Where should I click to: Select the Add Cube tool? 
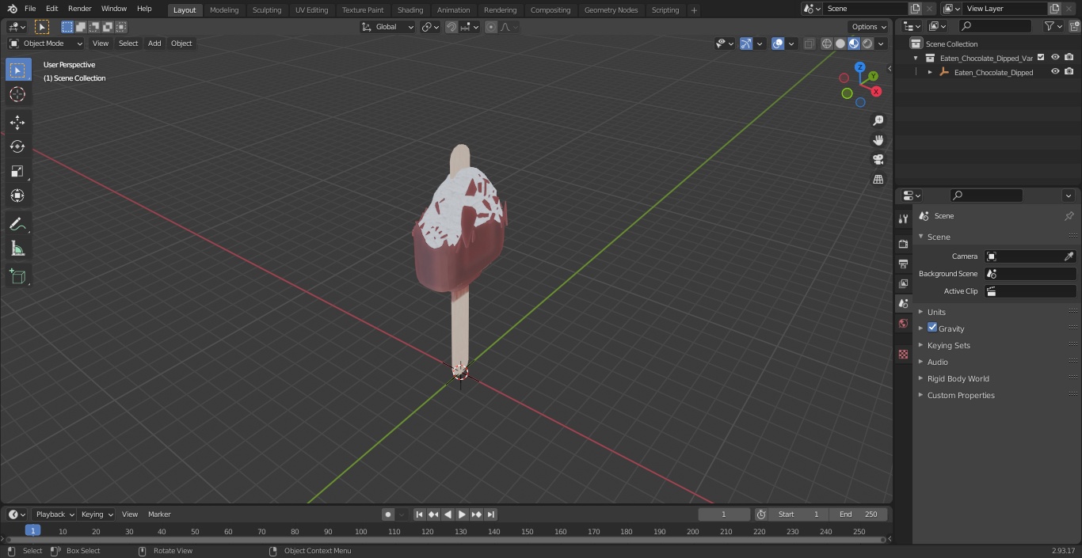[x=17, y=277]
